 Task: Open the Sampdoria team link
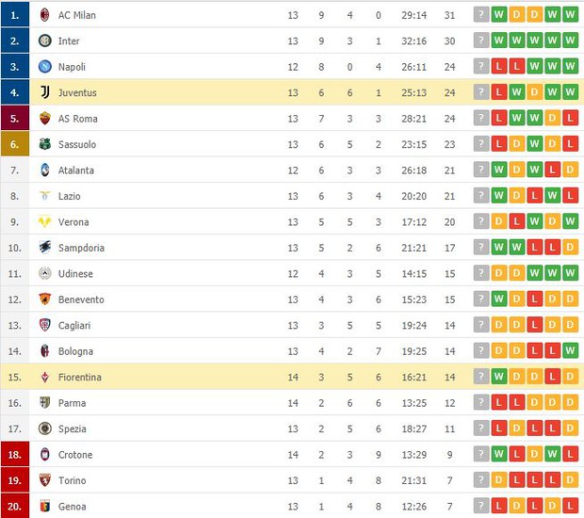(81, 248)
